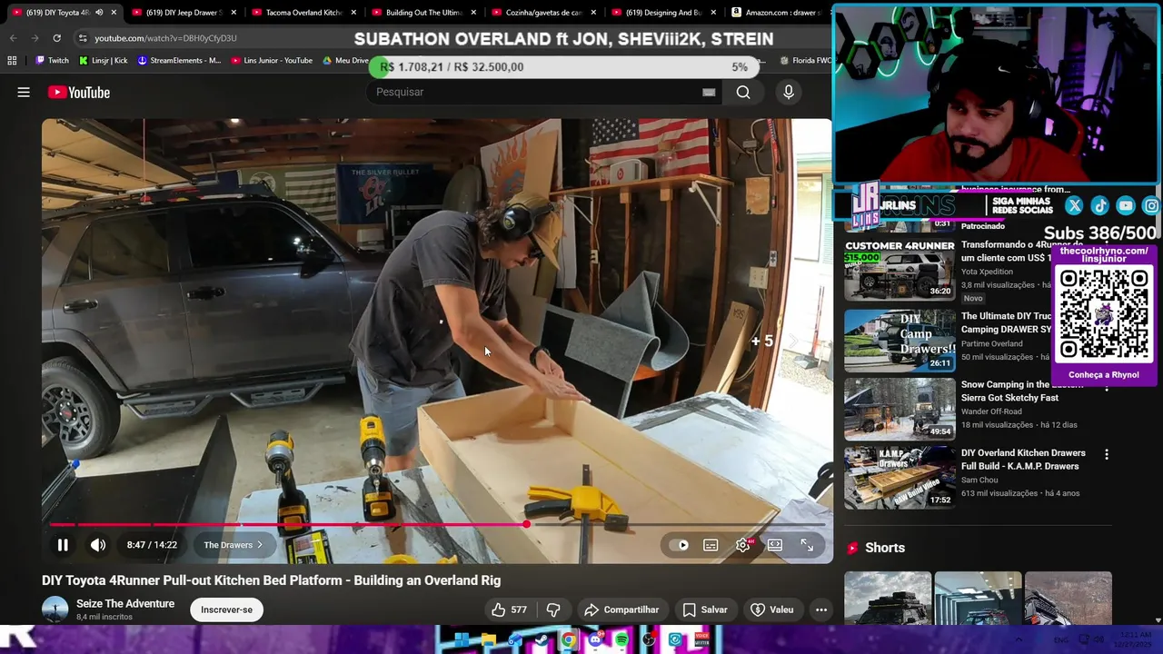
Task: Like the video with thumbs-up (577)
Action: (509, 609)
